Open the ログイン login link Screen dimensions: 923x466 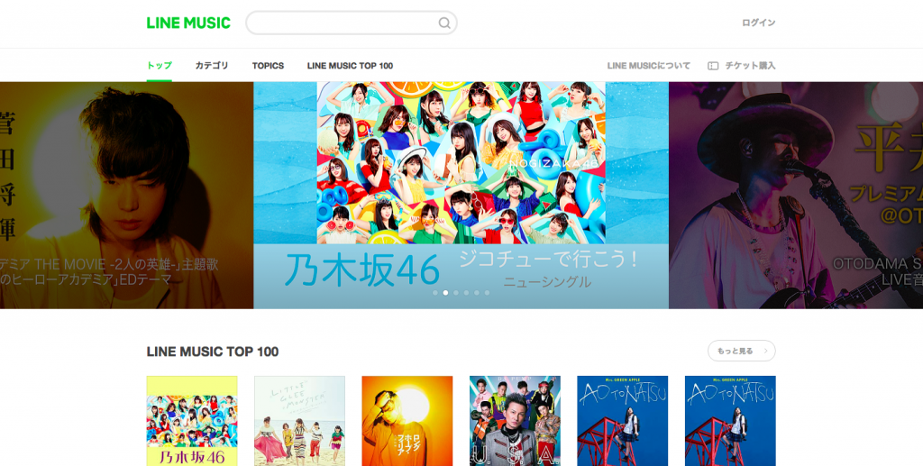(758, 23)
